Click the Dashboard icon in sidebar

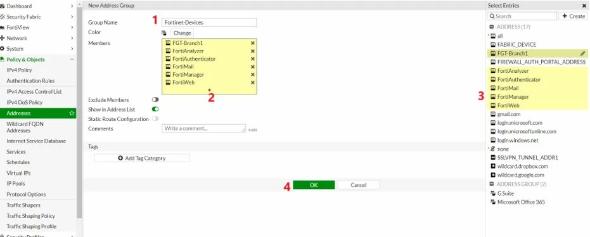tap(3, 6)
